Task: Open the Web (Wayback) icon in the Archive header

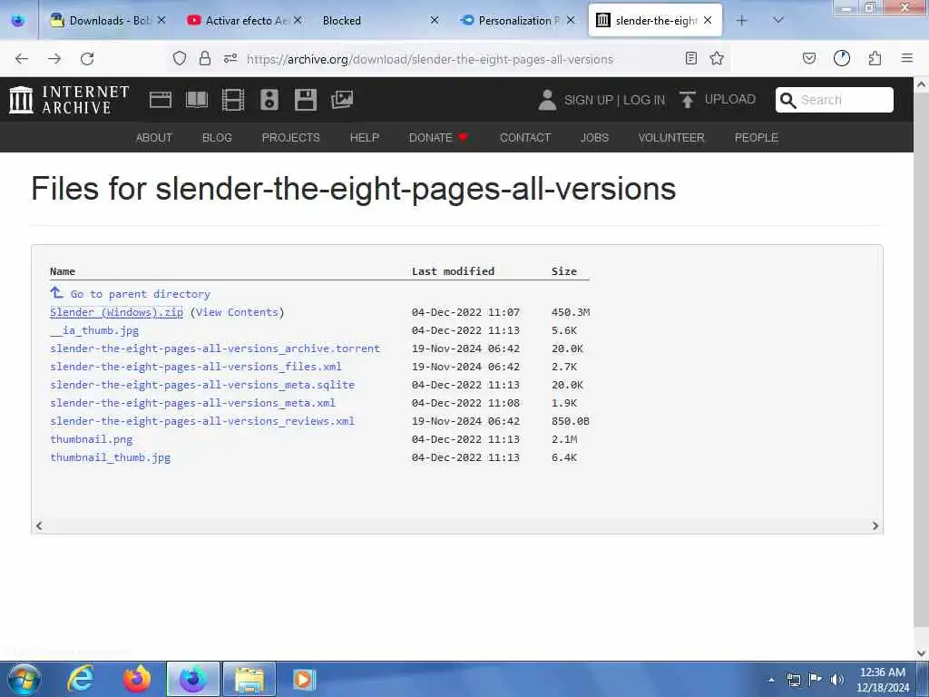Action: pos(161,100)
